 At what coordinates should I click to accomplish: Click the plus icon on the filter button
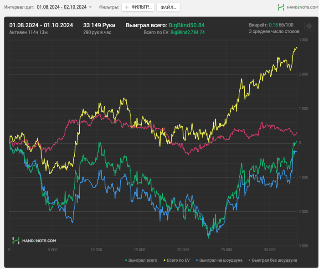[127, 7]
